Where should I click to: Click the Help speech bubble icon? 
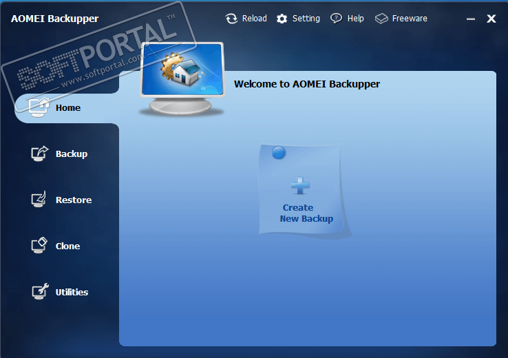point(336,19)
